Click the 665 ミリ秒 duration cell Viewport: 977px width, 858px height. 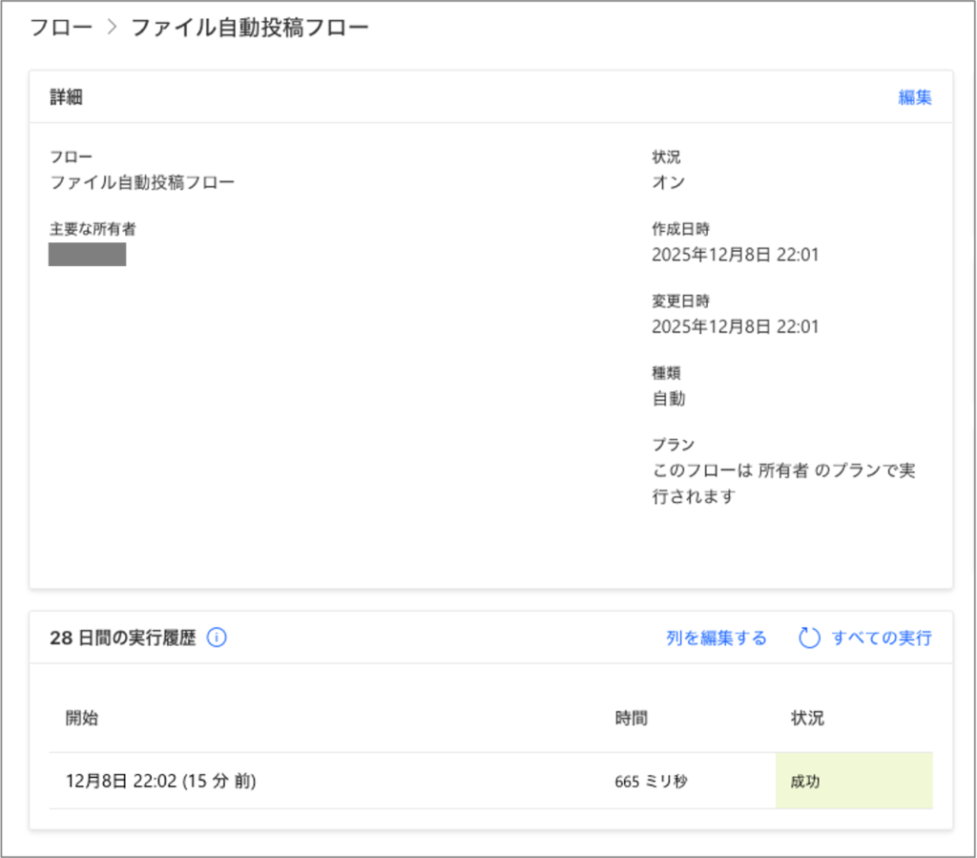[651, 781]
